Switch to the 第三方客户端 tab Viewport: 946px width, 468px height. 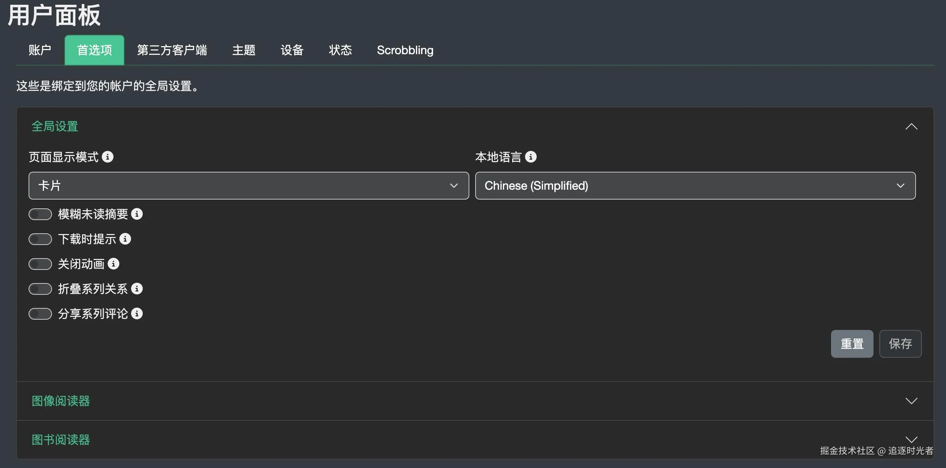click(172, 50)
